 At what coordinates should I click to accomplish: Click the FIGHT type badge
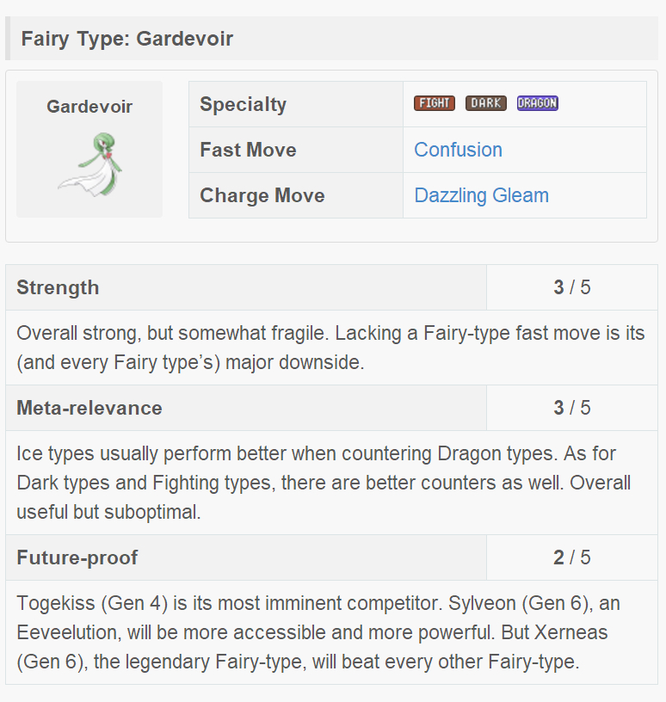[x=435, y=103]
